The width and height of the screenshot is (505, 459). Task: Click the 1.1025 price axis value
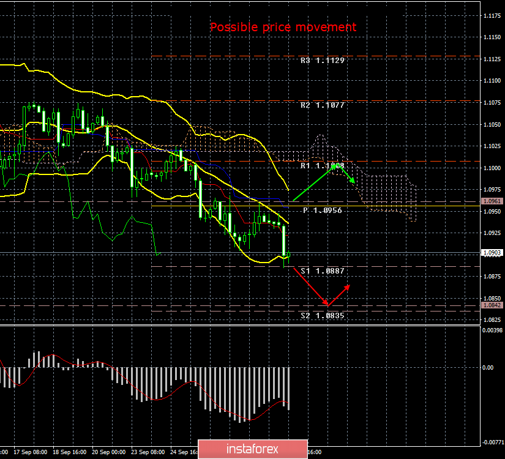coord(492,146)
